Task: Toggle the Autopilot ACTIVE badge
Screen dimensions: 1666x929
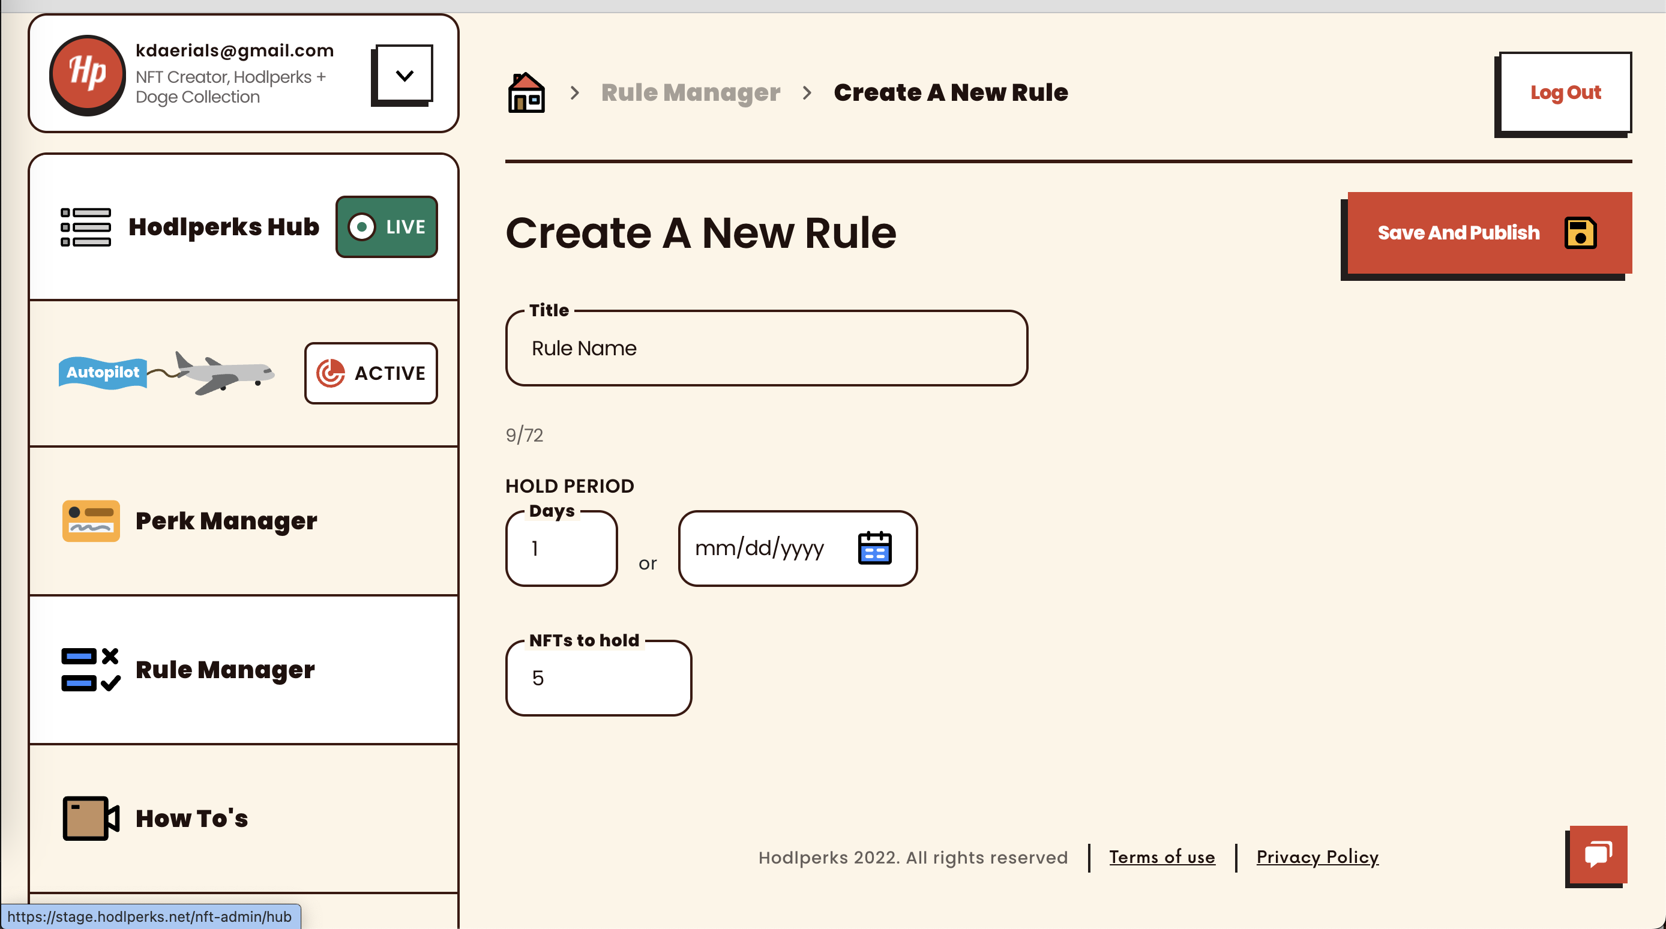Action: (x=371, y=373)
